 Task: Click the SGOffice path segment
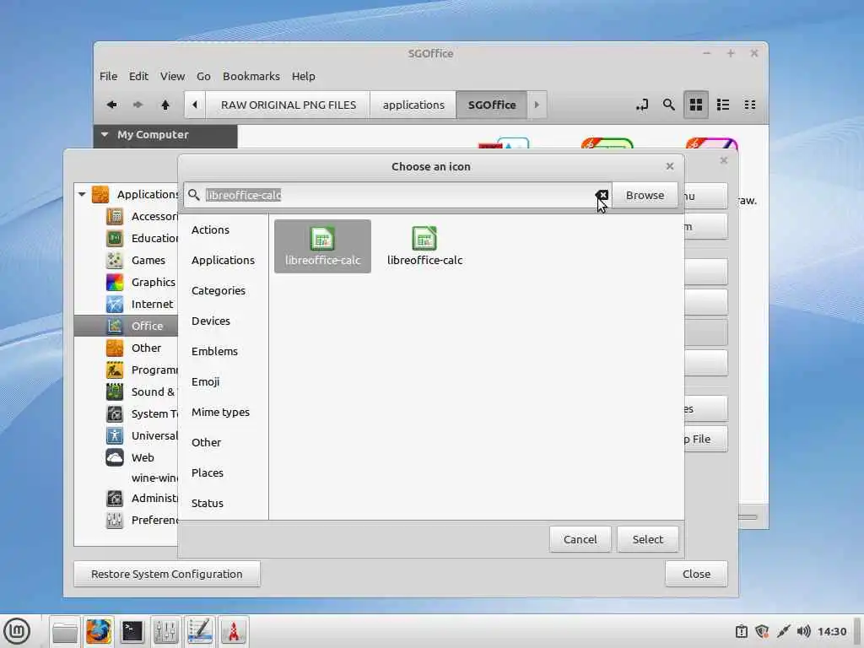tap(492, 105)
